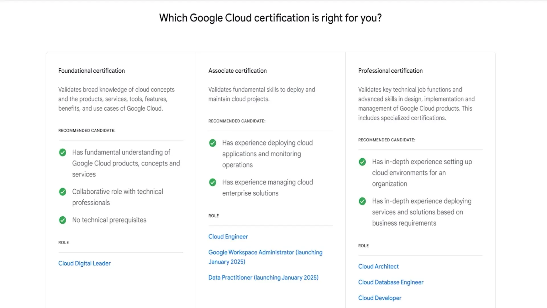Click green check beside 'in-depth experience setting up'
This screenshot has height=308, width=547.
tap(362, 162)
